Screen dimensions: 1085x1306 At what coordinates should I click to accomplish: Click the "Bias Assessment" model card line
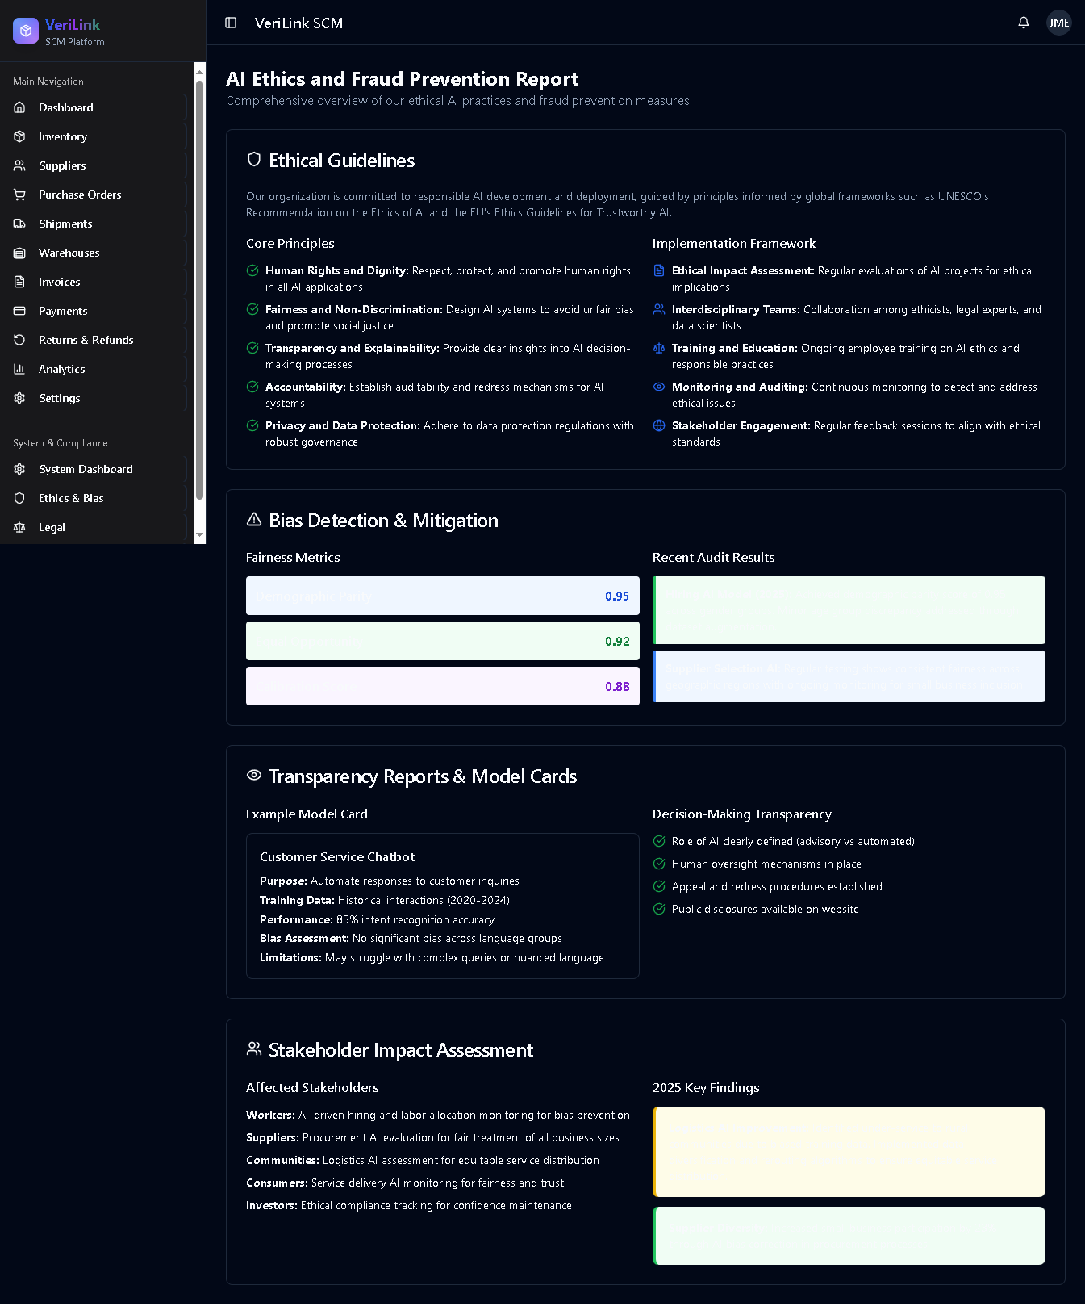point(411,938)
